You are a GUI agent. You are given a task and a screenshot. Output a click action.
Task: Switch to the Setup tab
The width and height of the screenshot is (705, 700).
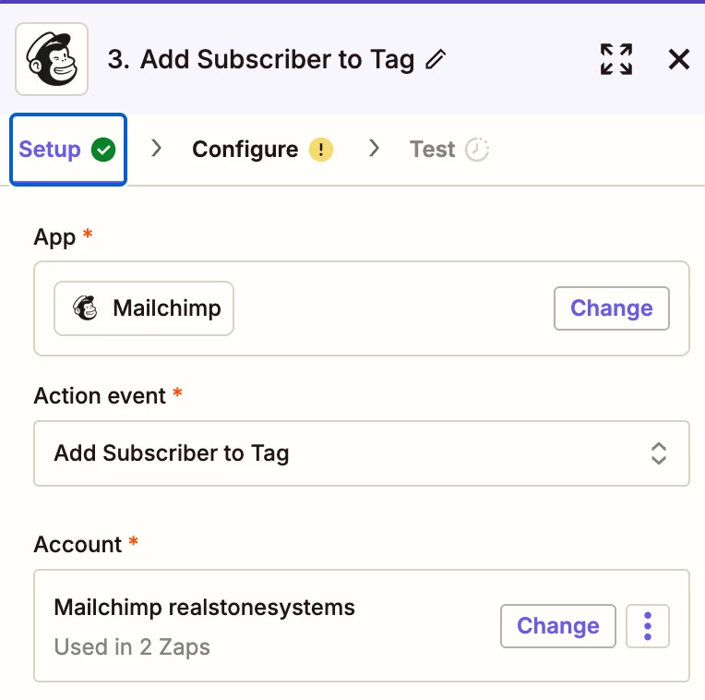(50, 150)
